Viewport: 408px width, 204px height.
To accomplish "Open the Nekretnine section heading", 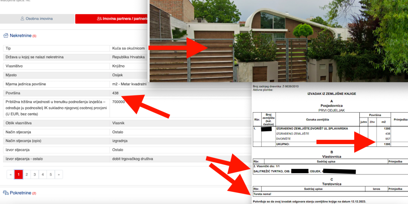I will point(21,36).
